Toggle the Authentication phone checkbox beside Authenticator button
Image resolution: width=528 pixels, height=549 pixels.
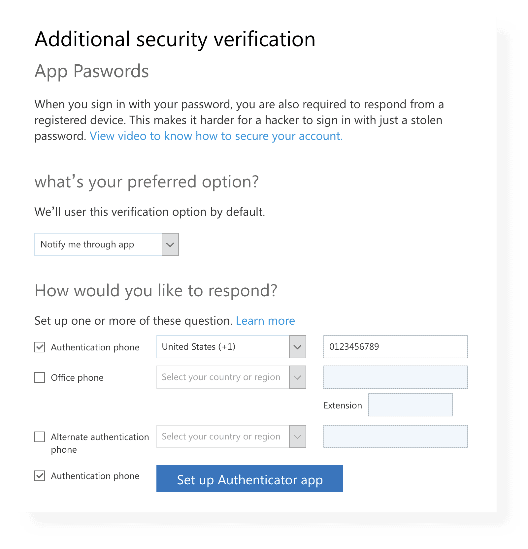(x=40, y=476)
